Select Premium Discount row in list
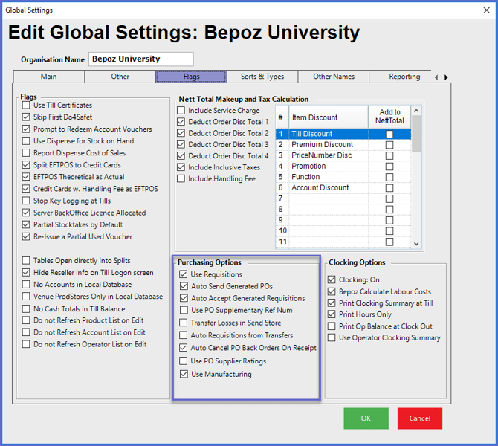 pos(322,145)
